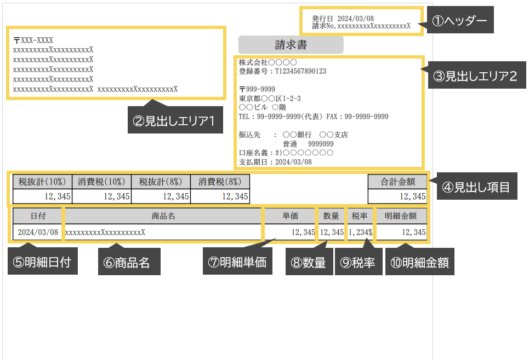Click the 消費税(8%) header cell

click(220, 182)
